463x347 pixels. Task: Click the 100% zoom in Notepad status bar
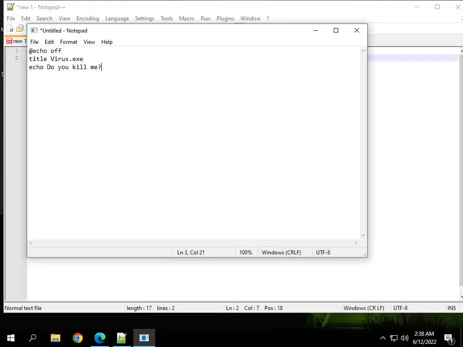pyautogui.click(x=246, y=253)
